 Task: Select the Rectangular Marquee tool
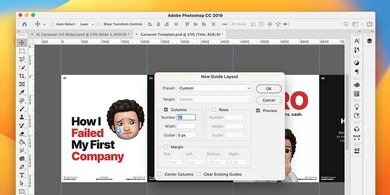22,51
